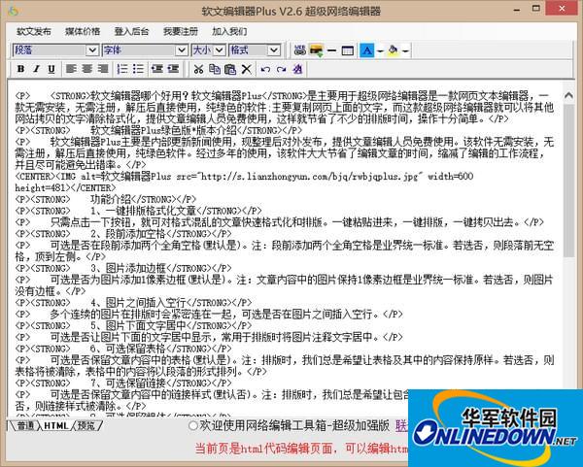
Task: Center align text
Action: (x=87, y=69)
